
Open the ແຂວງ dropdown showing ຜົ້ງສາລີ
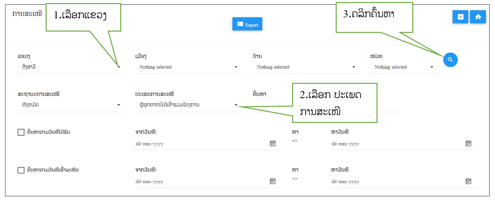click(x=70, y=67)
